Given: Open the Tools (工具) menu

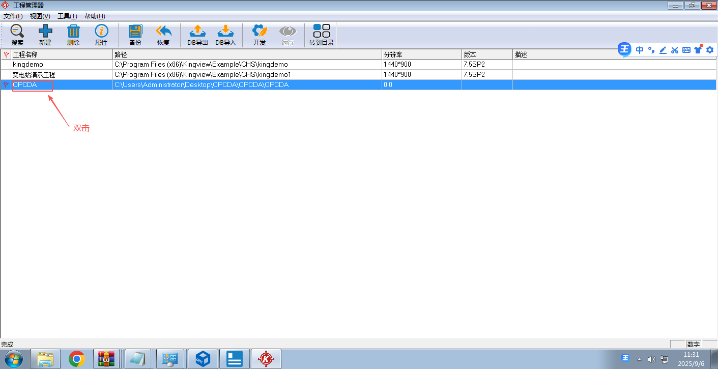Looking at the screenshot, I should click(67, 16).
